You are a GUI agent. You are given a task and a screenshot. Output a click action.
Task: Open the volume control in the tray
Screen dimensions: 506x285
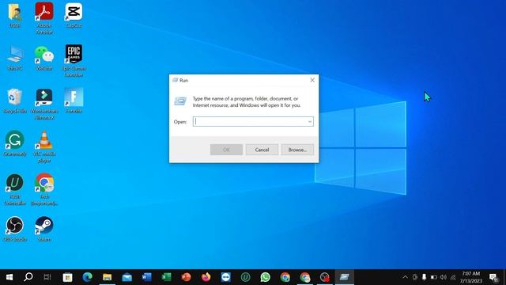tap(444, 277)
